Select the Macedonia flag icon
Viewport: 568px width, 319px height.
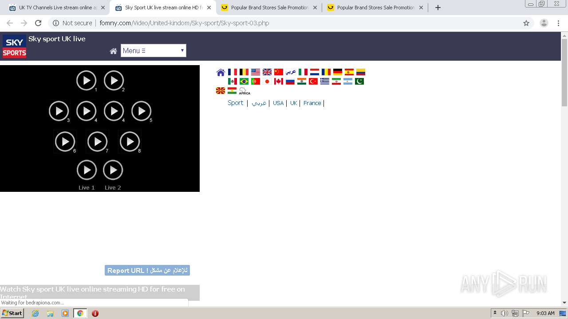coord(221,91)
